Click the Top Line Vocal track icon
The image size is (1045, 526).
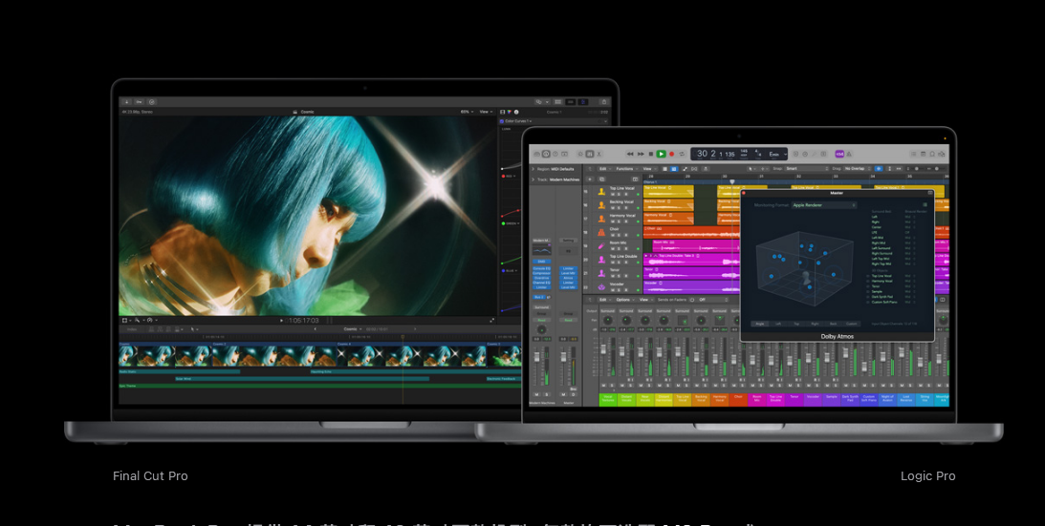coord(601,190)
